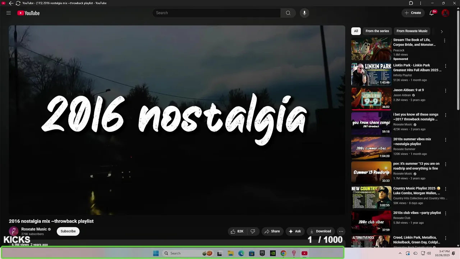Open options for the Peacock sponsored ad
This screenshot has height=259, width=460.
(445, 41)
